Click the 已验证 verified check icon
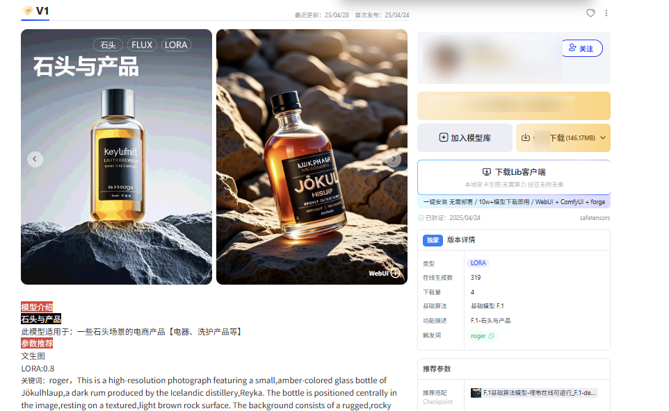The width and height of the screenshot is (669, 411). point(421,218)
